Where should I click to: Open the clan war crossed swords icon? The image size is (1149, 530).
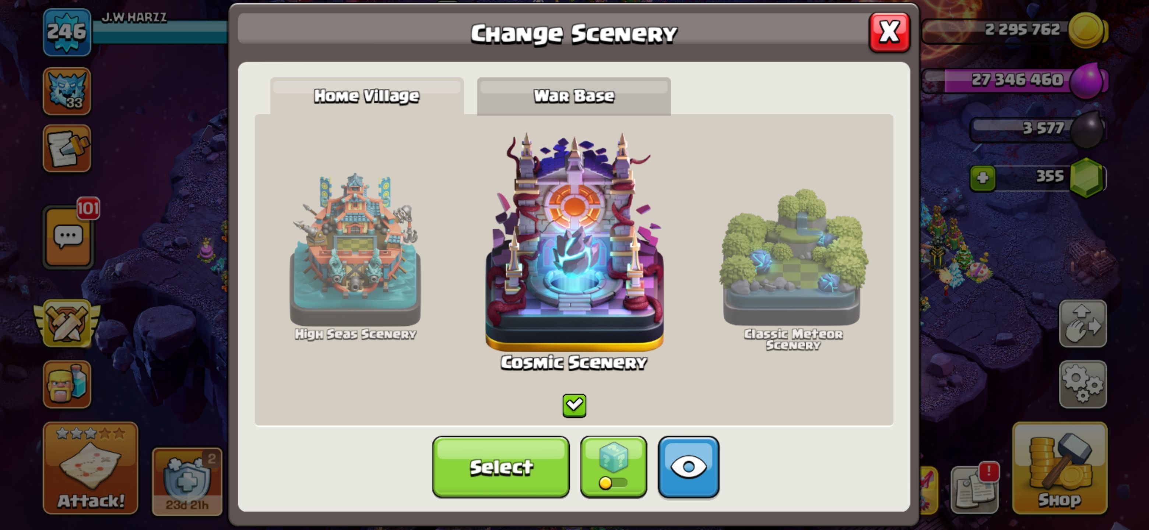click(x=67, y=324)
